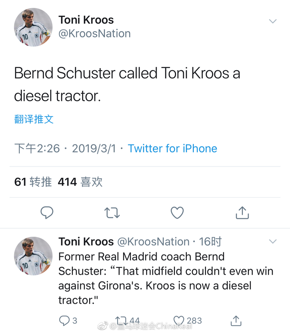290x333 pixels.
Task: Open reply tweet profile avatar
Action: [x=33, y=256]
